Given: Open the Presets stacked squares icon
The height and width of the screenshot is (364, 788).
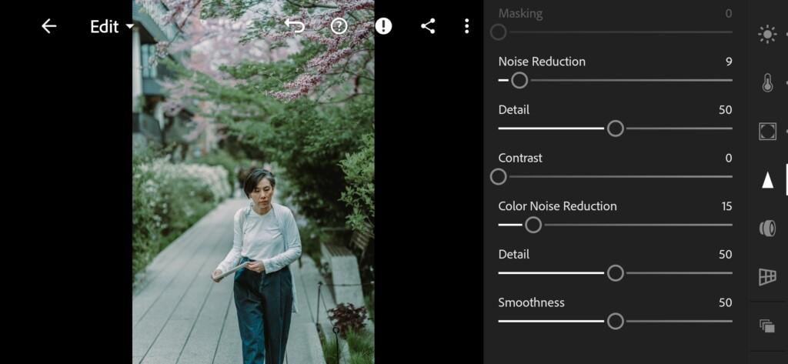Looking at the screenshot, I should coord(767,326).
